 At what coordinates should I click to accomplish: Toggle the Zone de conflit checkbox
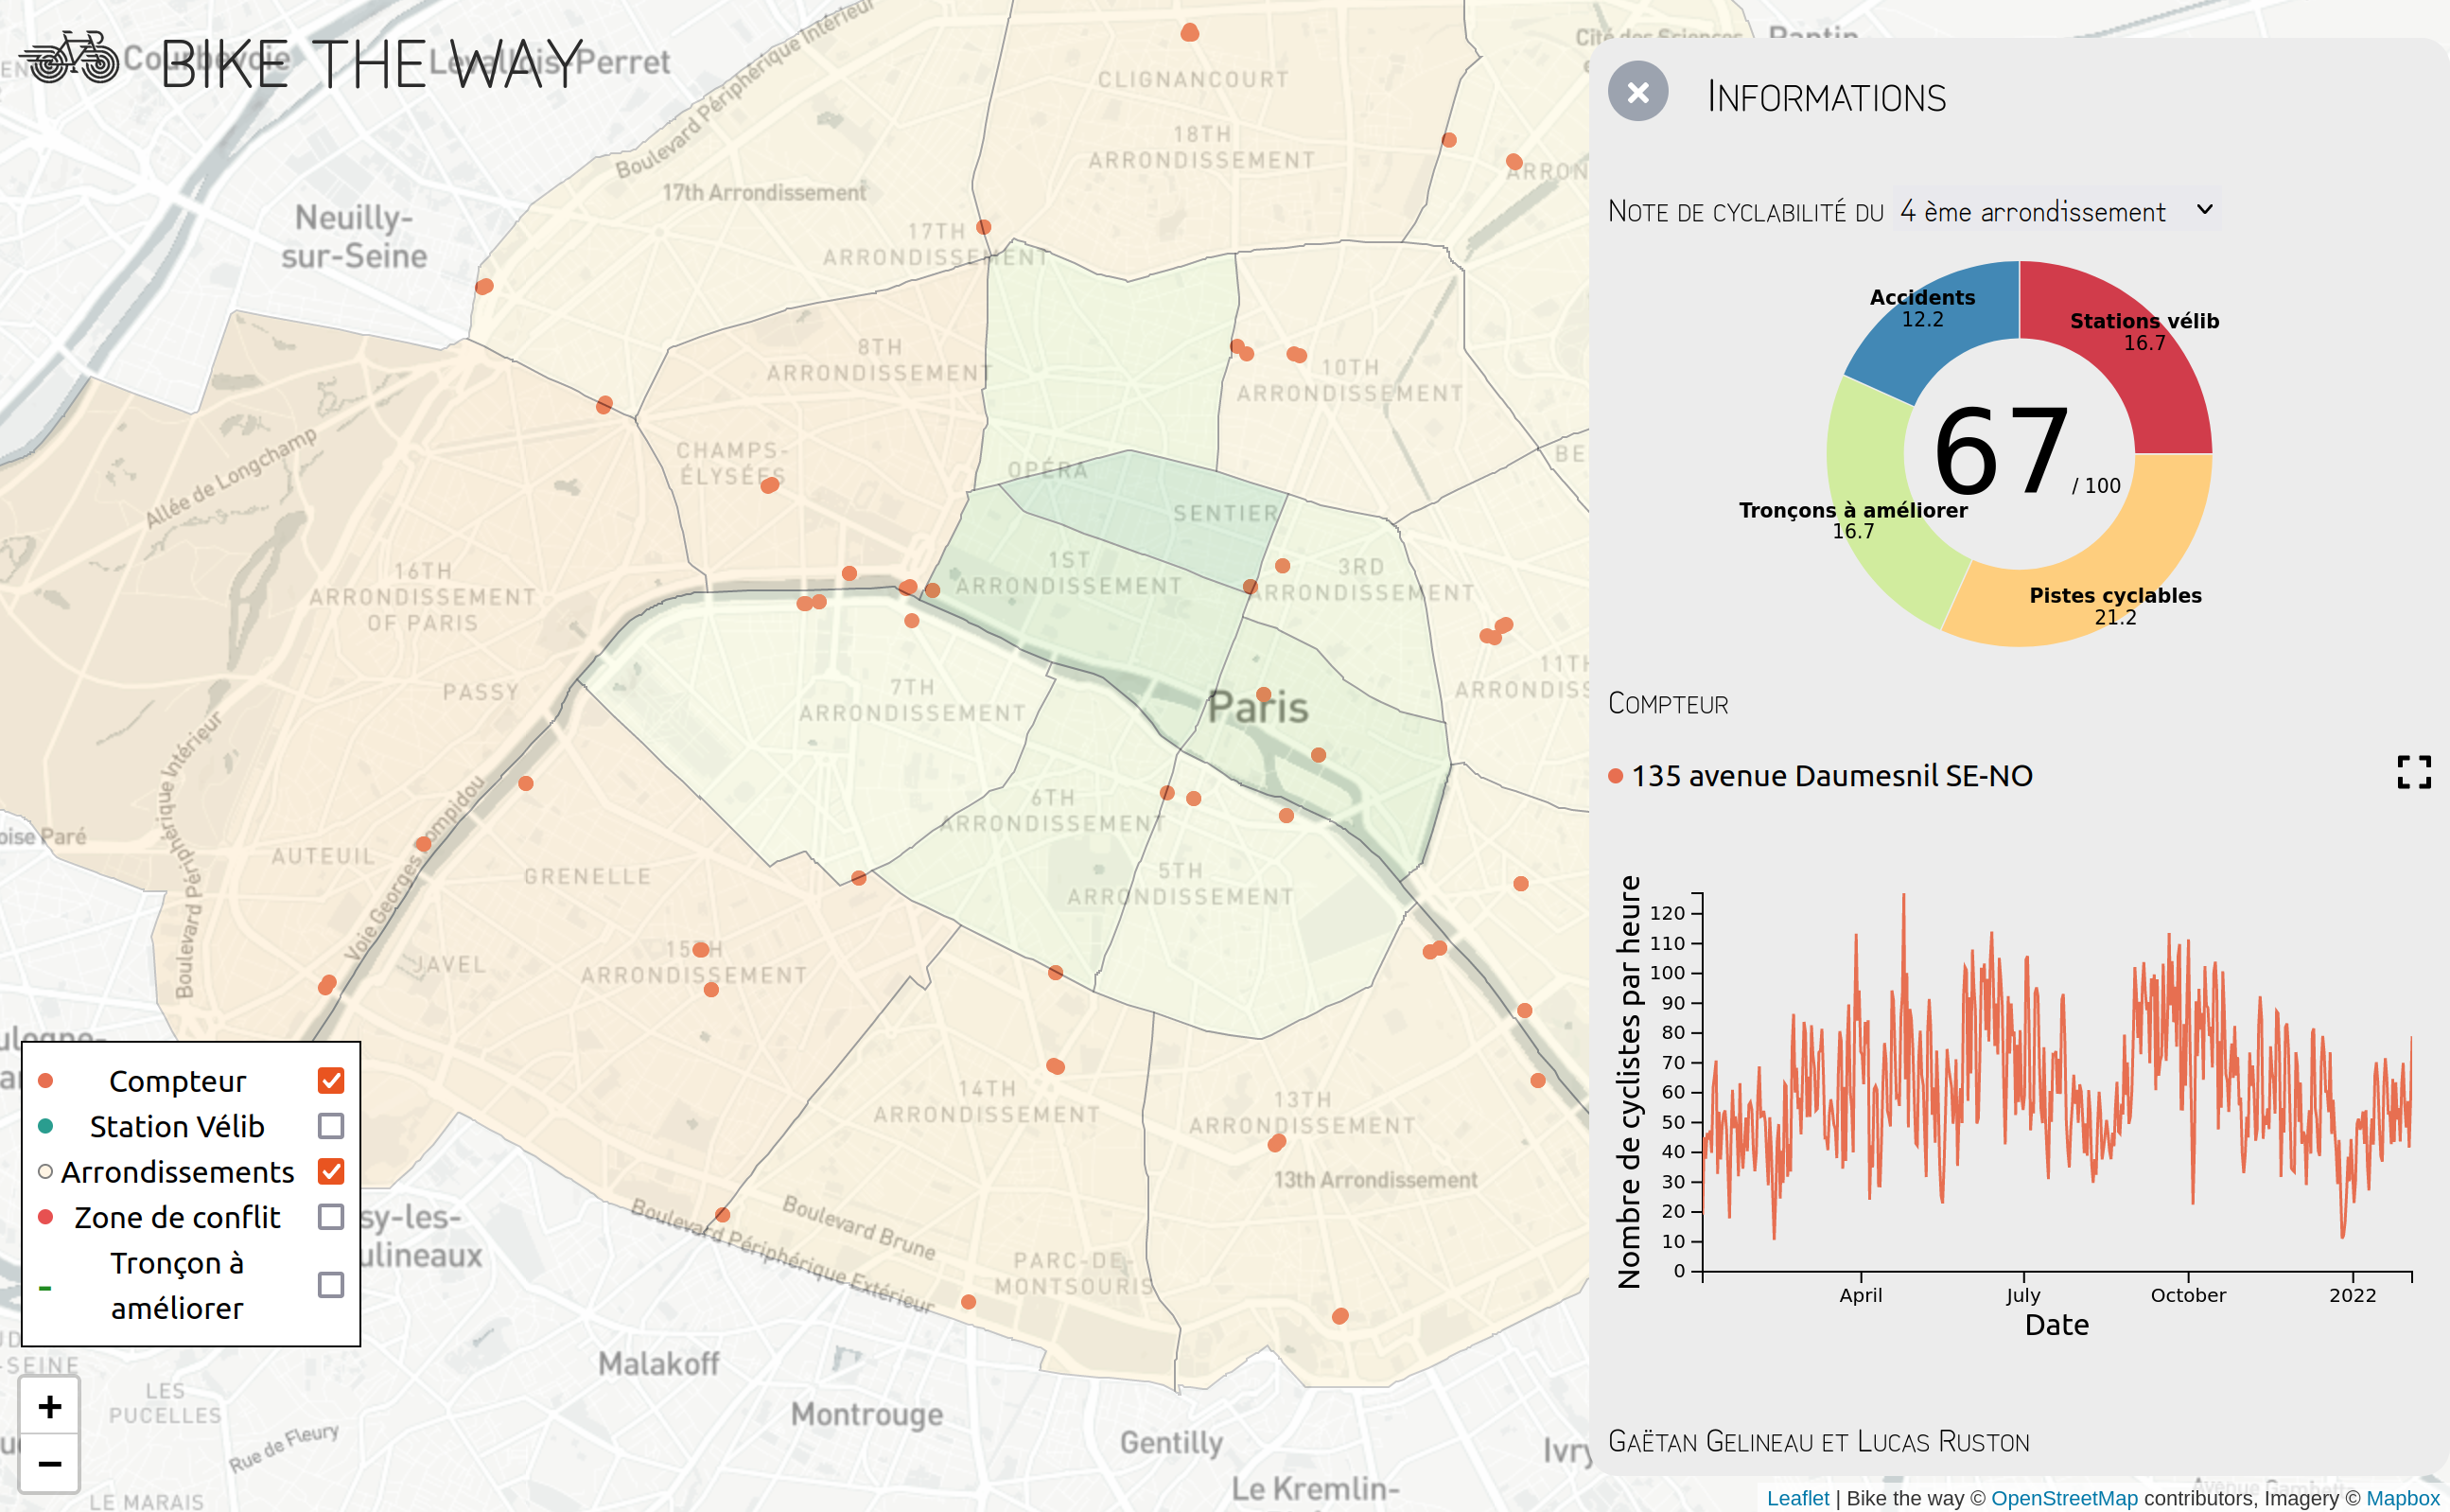click(331, 1217)
